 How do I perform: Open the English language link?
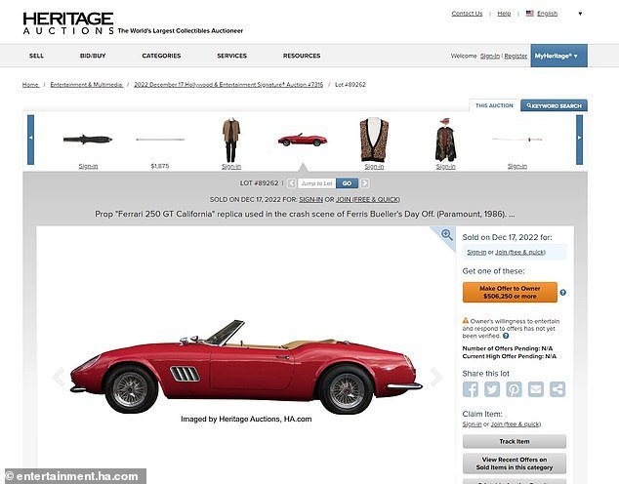click(547, 14)
